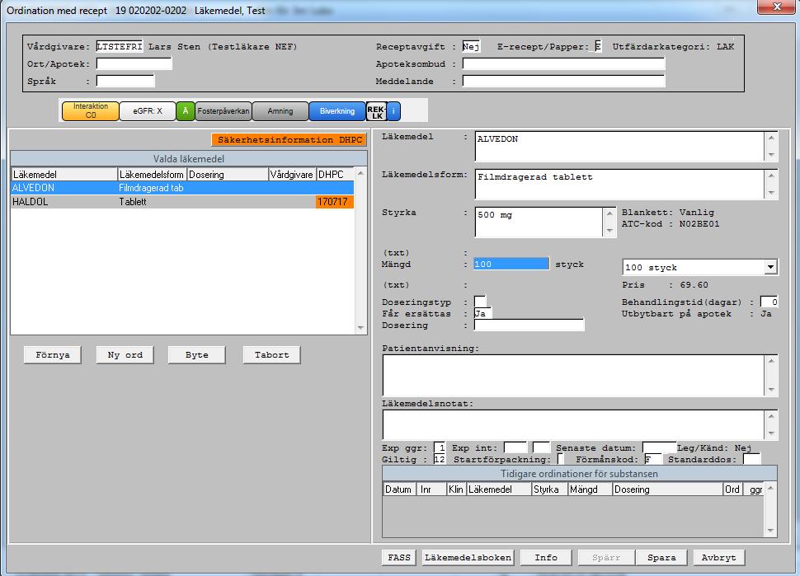Click the E-recept/Papper field

click(598, 46)
